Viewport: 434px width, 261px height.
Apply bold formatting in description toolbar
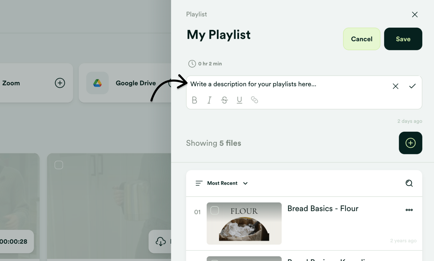pyautogui.click(x=194, y=100)
